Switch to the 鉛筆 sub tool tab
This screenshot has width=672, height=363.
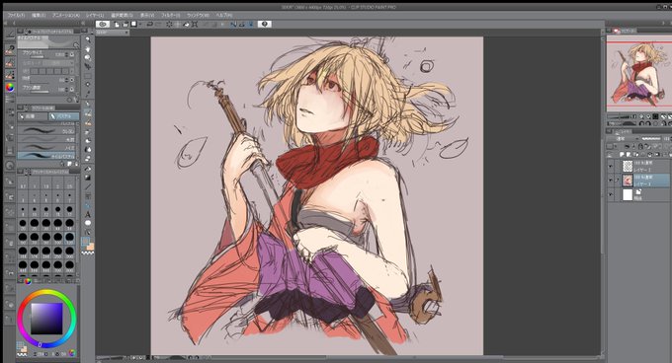[x=33, y=115]
